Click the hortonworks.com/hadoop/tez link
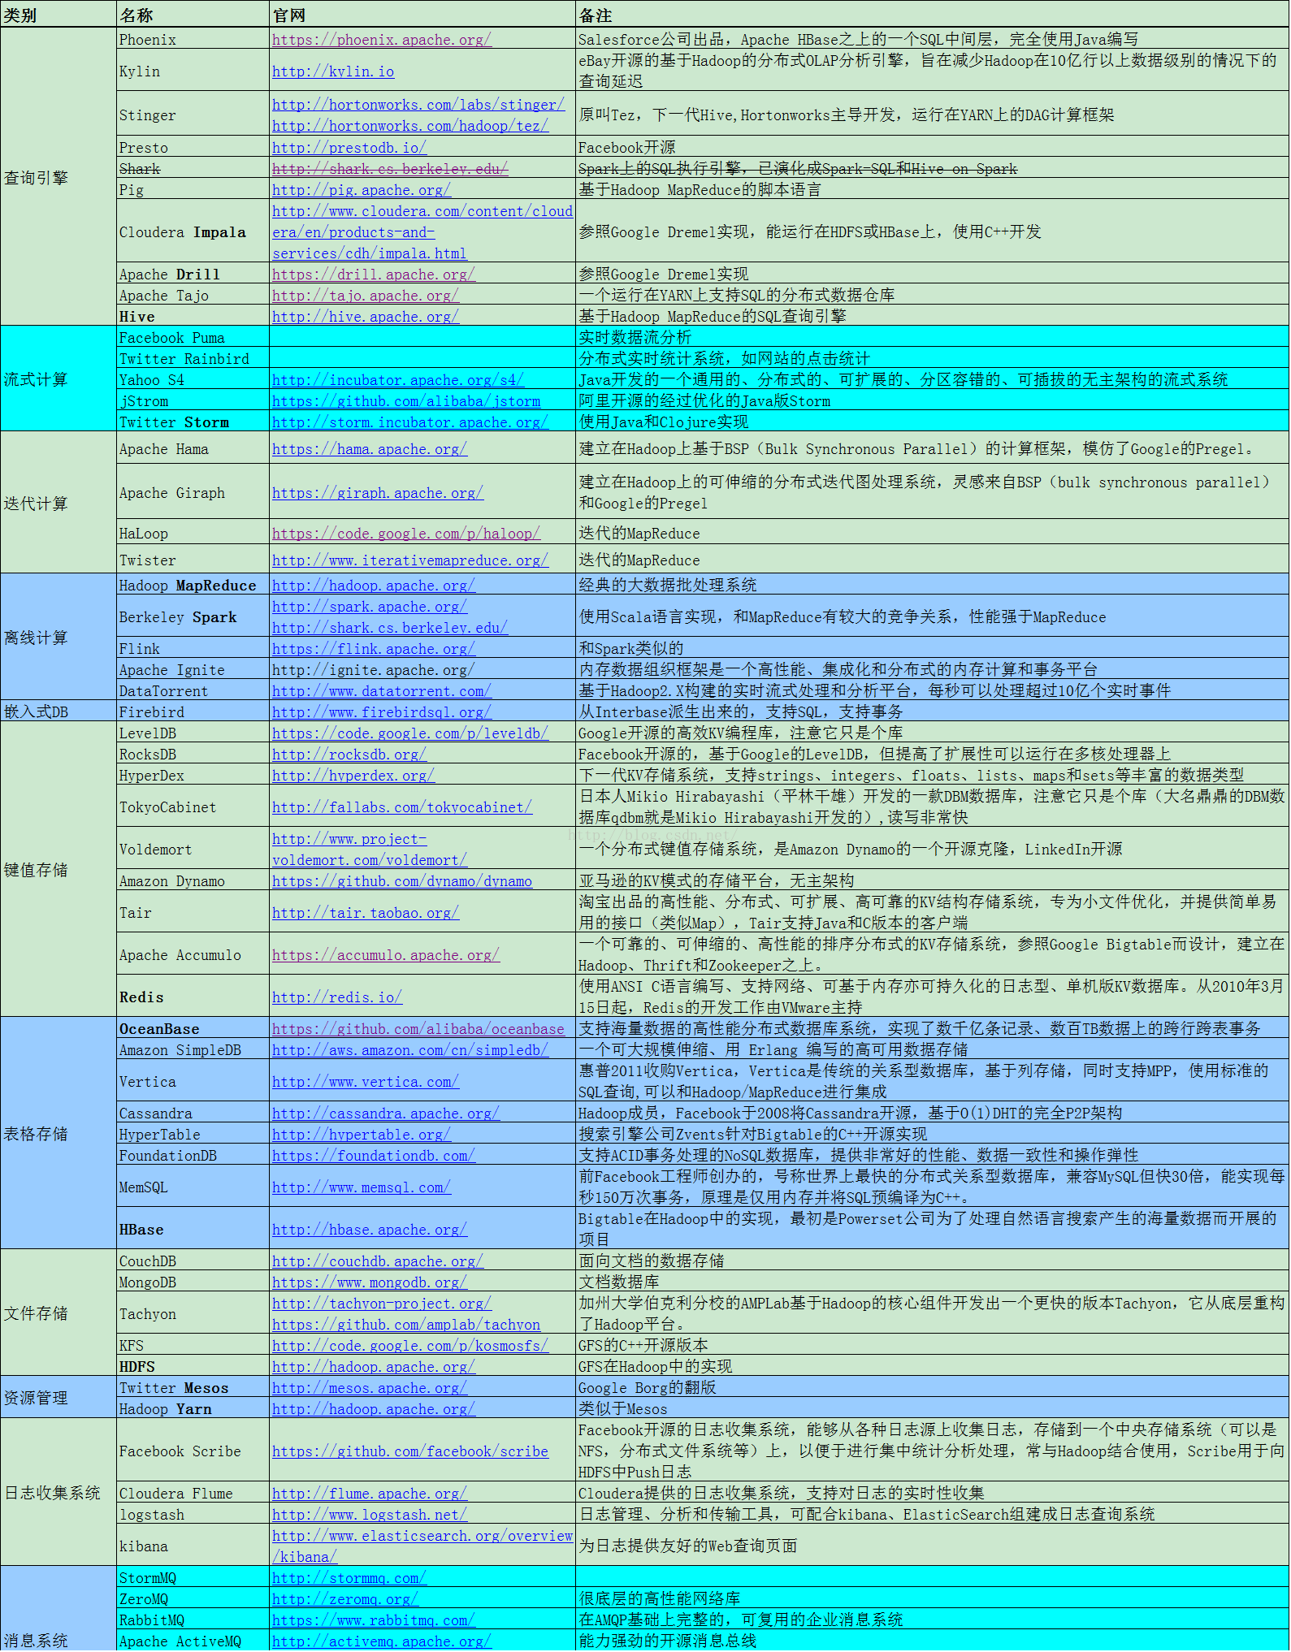1291x1652 pixels. pos(410,125)
